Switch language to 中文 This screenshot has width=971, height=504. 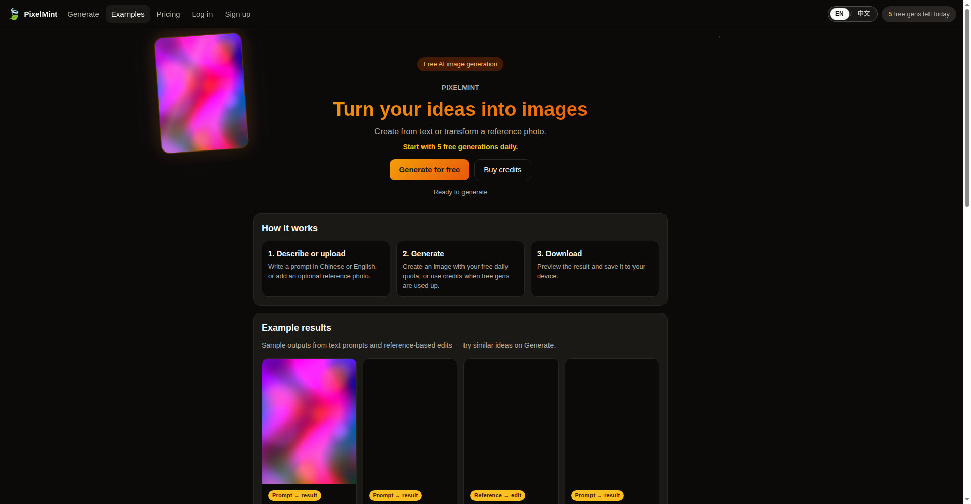864,14
